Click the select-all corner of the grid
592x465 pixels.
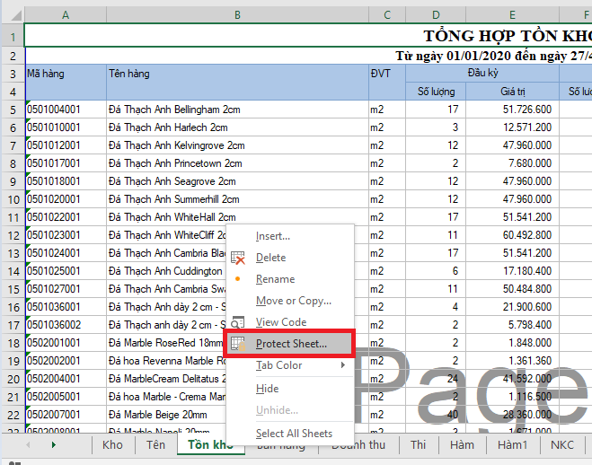tap(12, 14)
